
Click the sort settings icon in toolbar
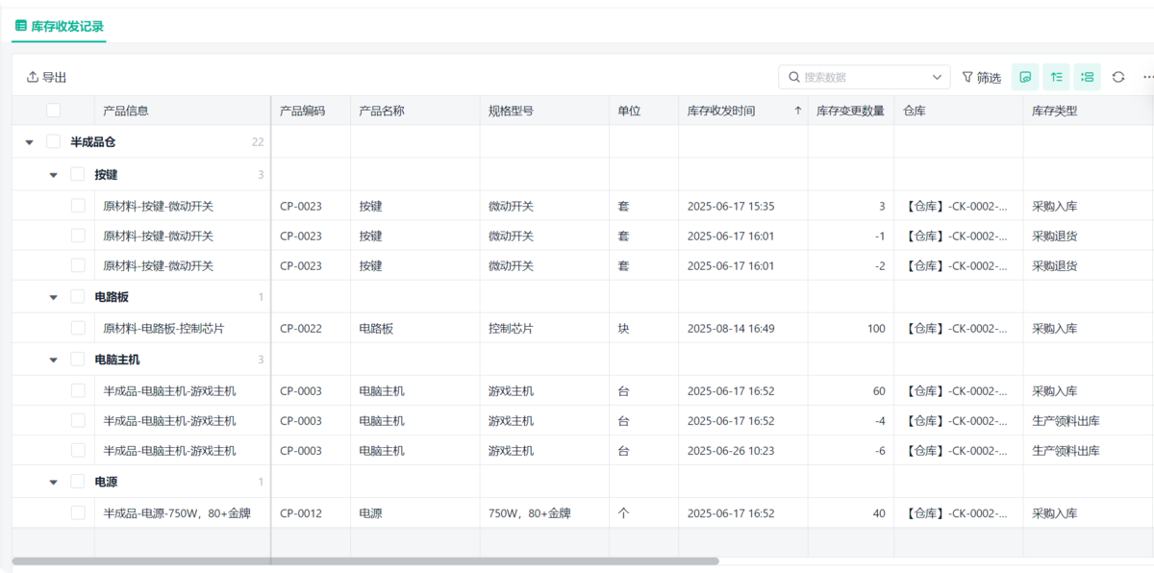1057,77
